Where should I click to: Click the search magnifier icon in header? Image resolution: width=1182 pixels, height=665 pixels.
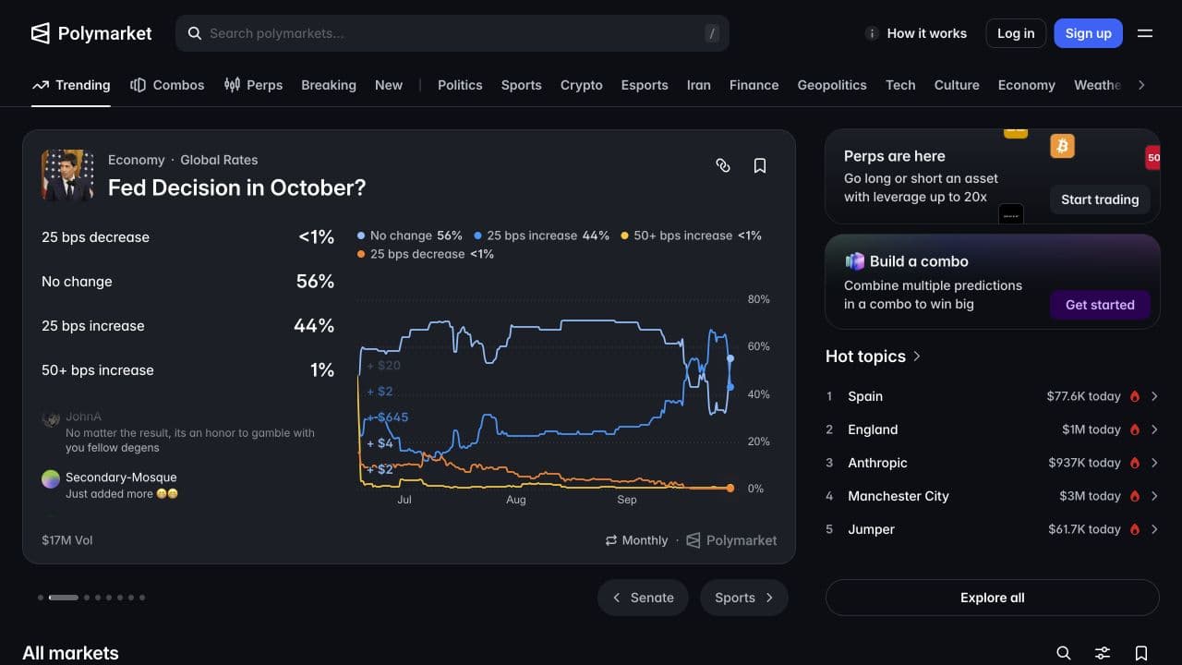(x=195, y=33)
